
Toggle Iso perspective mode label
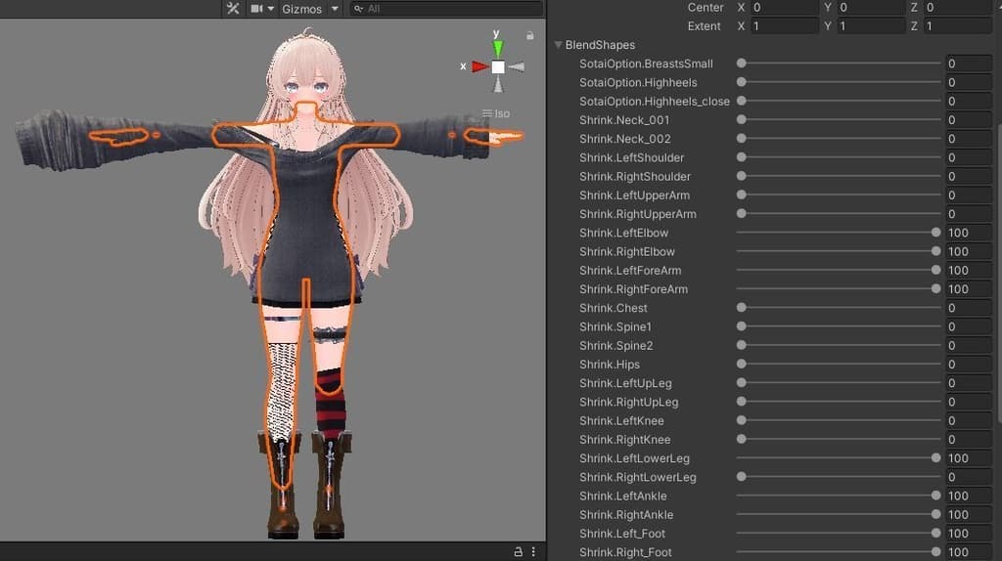click(x=497, y=113)
